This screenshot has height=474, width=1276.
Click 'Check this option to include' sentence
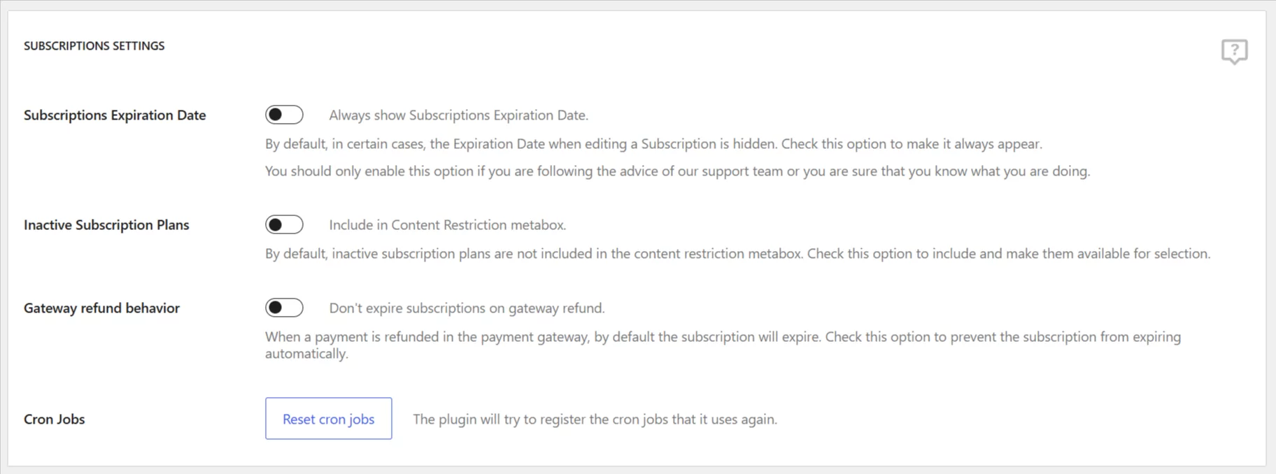(x=1008, y=254)
